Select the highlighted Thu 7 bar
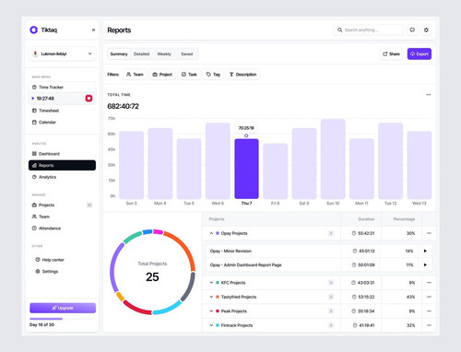This screenshot has width=461, height=352. (246, 169)
